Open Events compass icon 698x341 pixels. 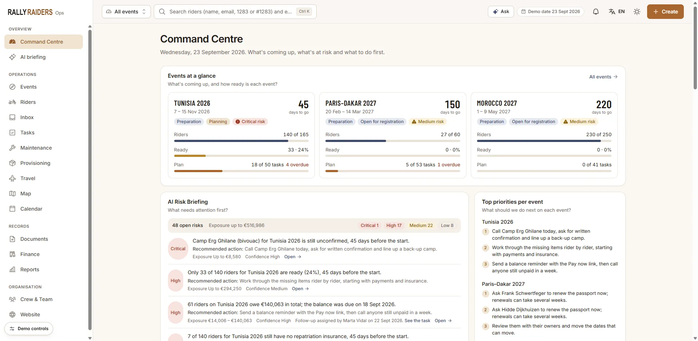12,87
